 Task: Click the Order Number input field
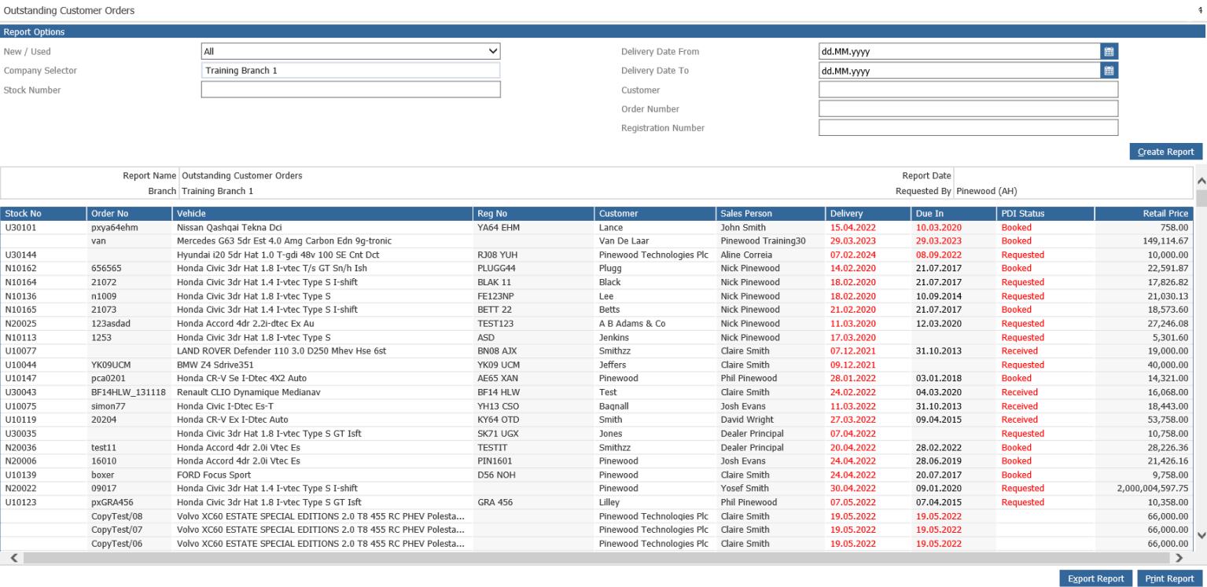pos(968,108)
